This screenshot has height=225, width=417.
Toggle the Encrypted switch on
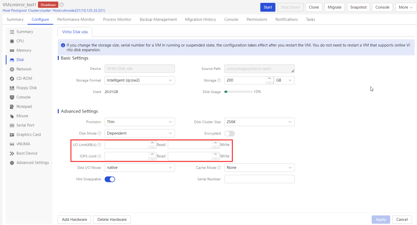pos(229,133)
